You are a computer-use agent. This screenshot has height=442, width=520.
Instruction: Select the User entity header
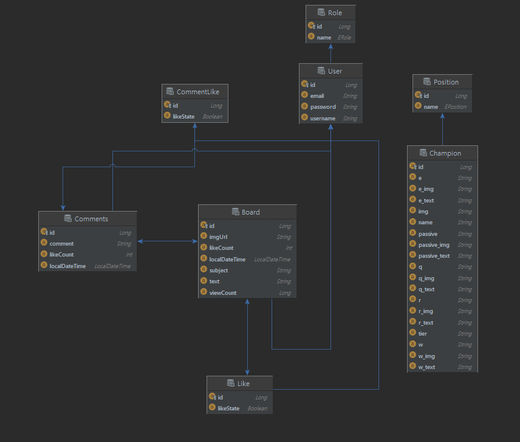(330, 71)
